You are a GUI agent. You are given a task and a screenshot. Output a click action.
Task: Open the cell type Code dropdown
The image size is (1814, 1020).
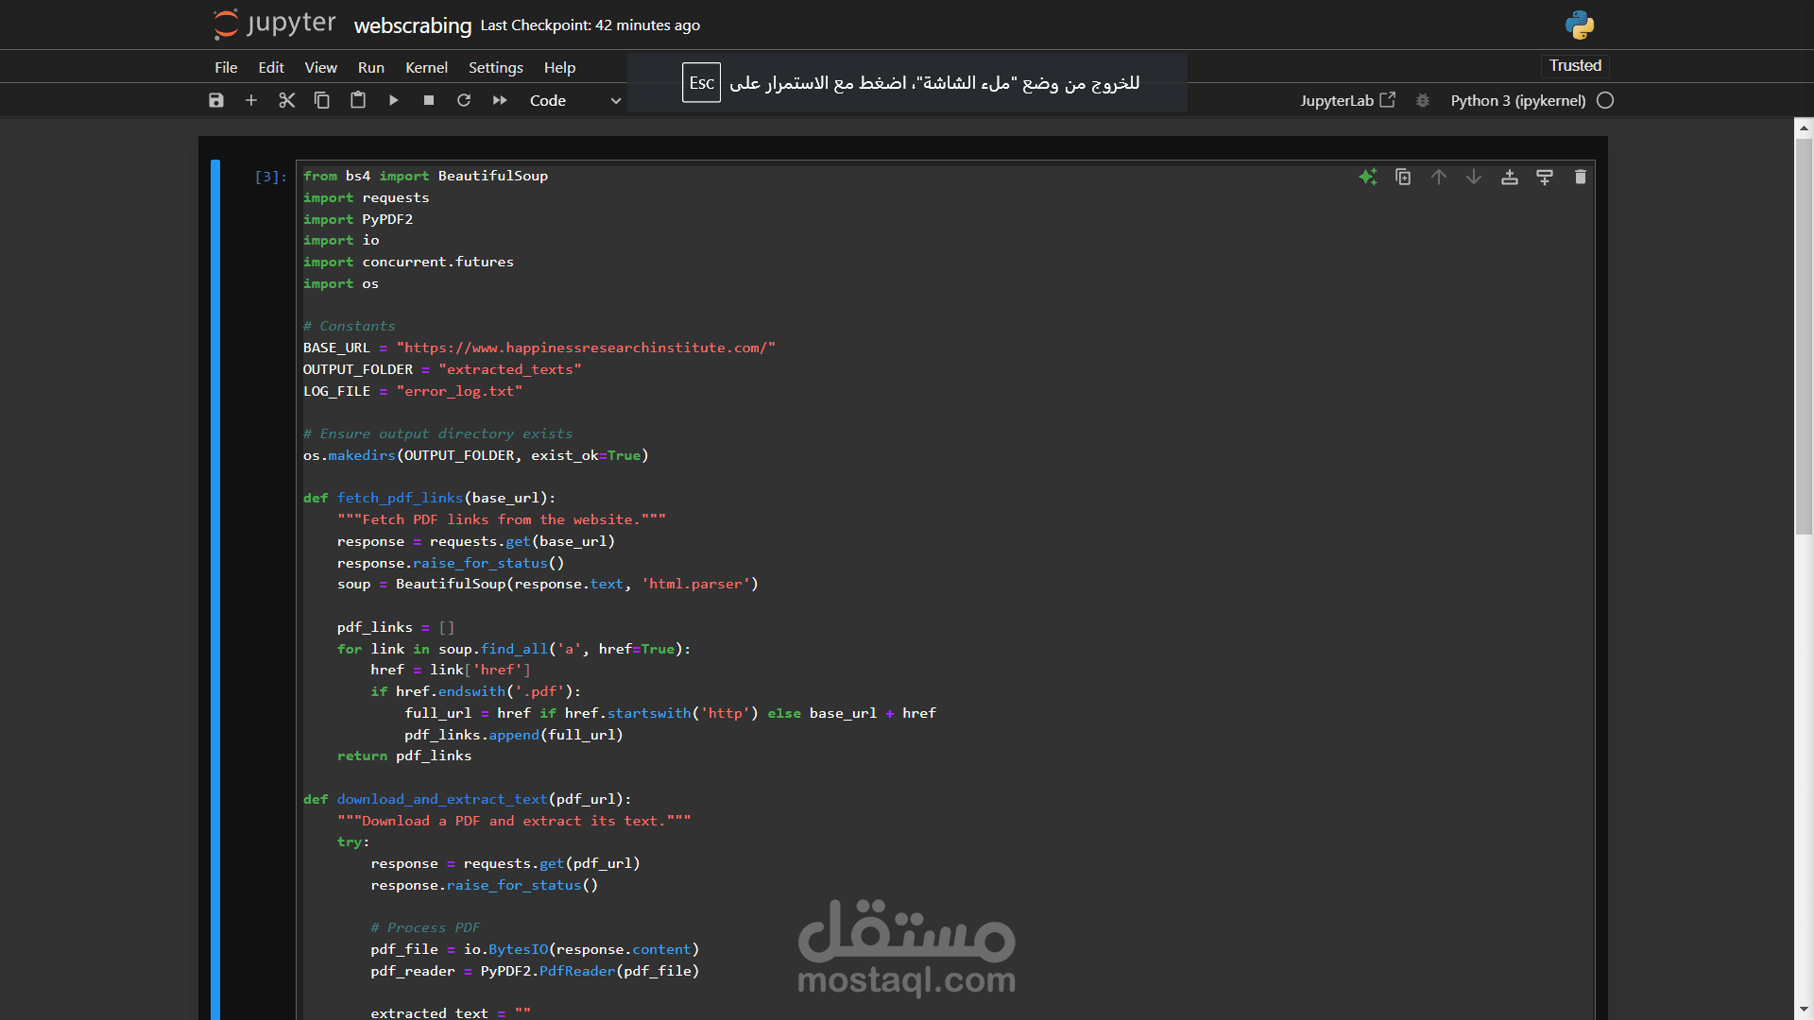[x=574, y=100]
